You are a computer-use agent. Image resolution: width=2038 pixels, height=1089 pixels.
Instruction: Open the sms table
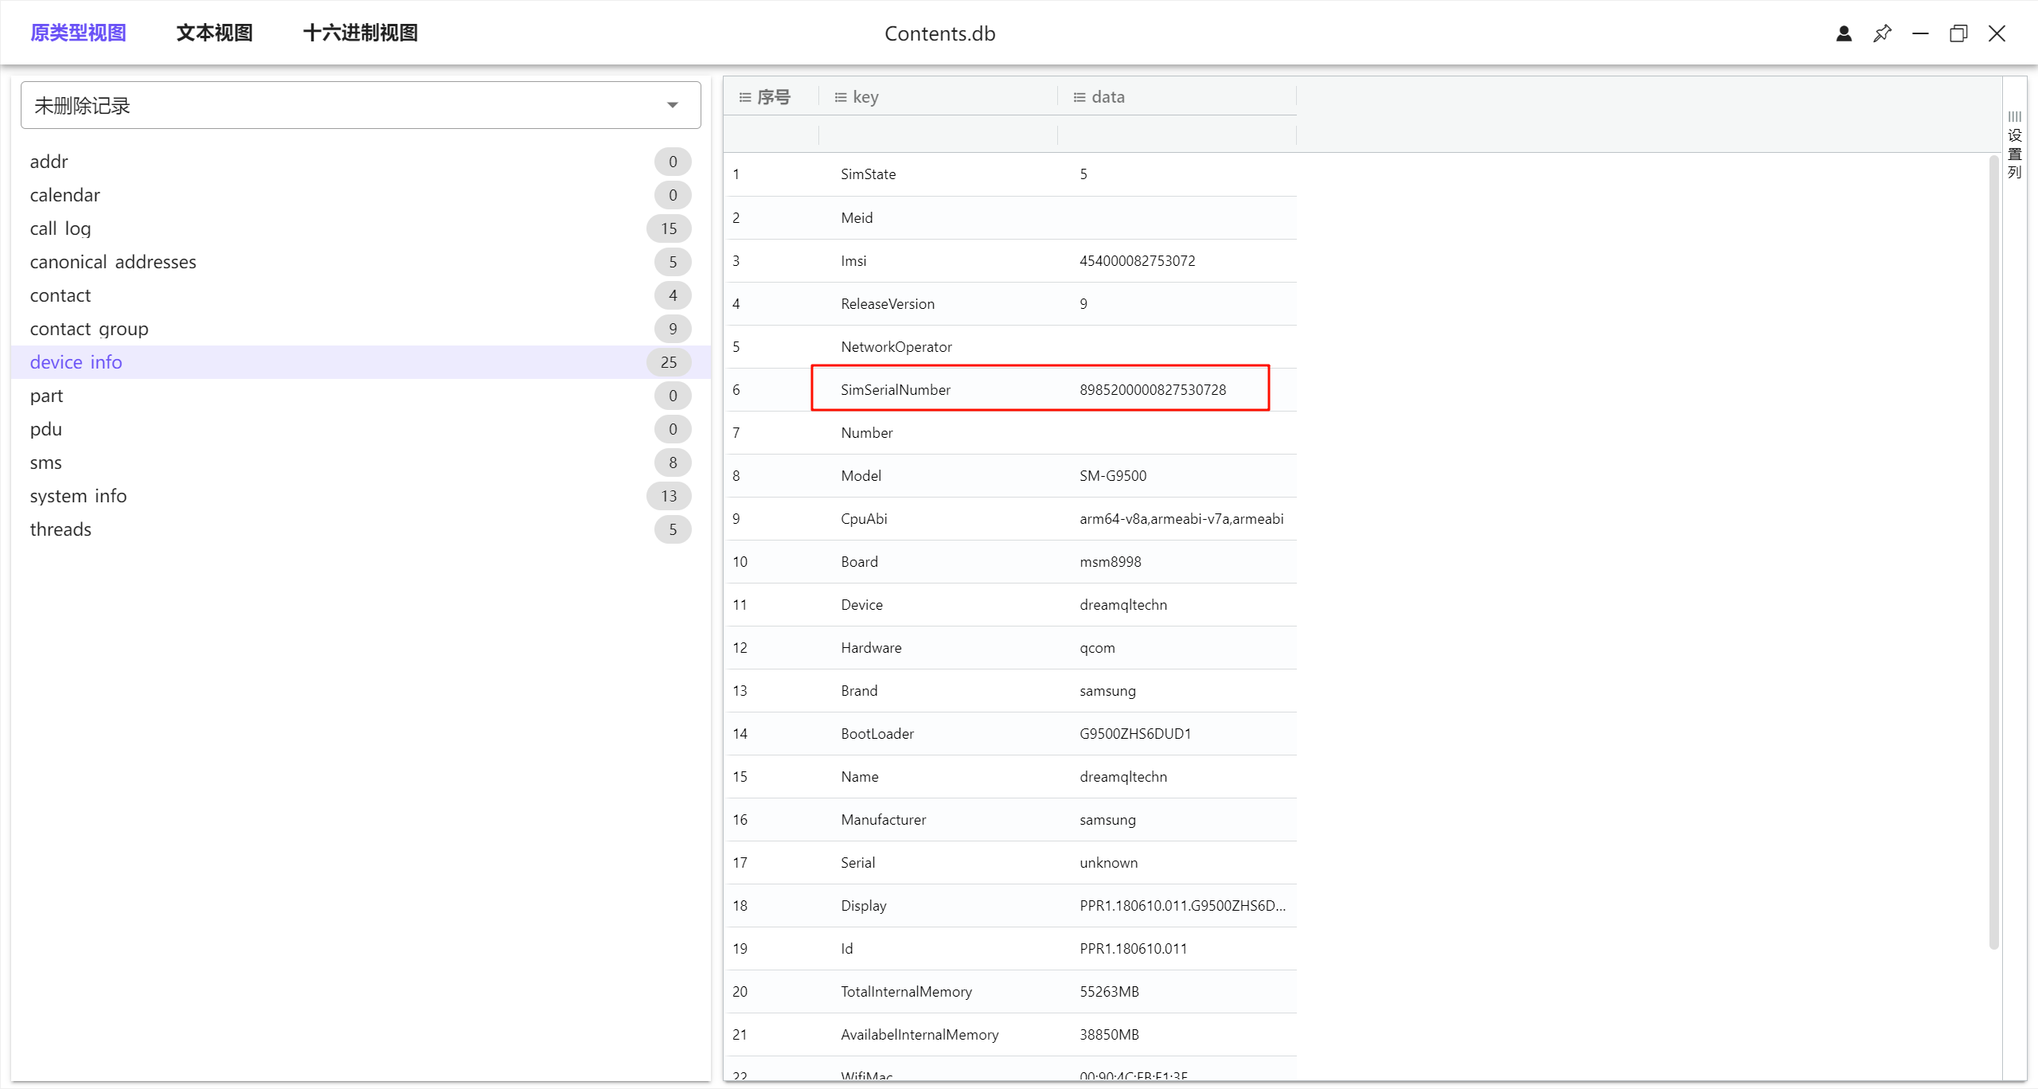click(x=46, y=463)
